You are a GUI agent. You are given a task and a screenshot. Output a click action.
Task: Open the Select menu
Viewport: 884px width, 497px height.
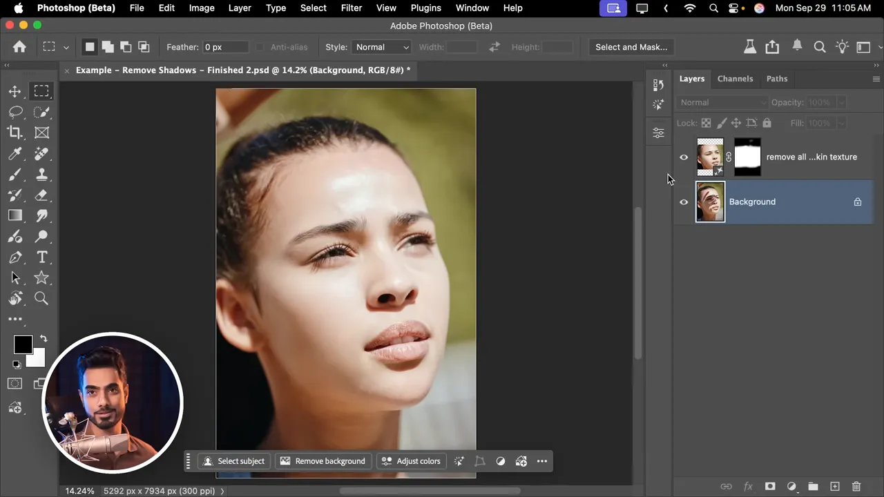pyautogui.click(x=313, y=8)
